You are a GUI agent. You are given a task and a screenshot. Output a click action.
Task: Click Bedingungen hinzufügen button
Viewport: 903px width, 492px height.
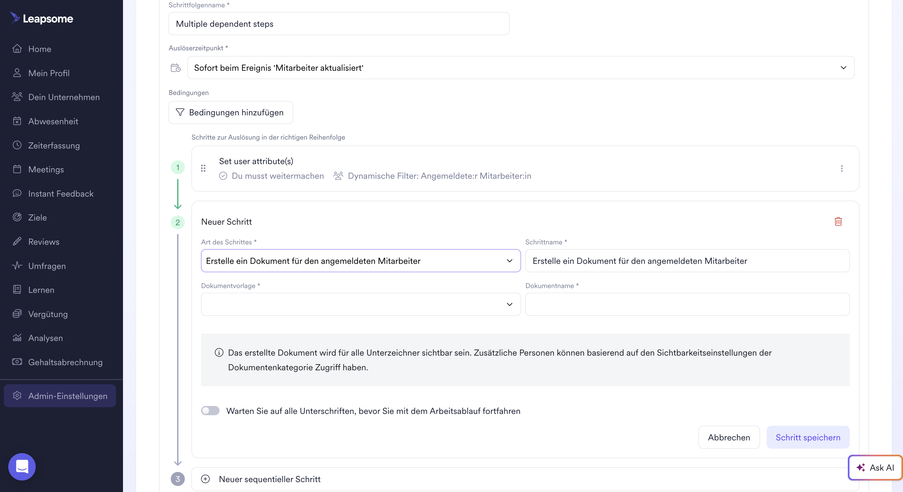click(230, 112)
